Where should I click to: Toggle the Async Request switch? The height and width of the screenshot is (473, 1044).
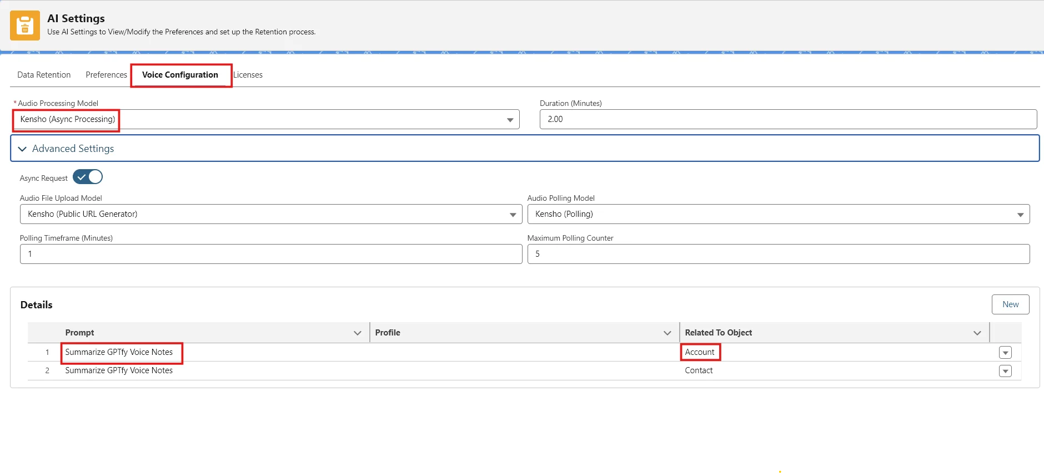[x=88, y=177]
